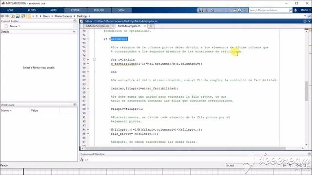Open the PLOTS ribbon tab
312x175 pixels.
coord(32,10)
